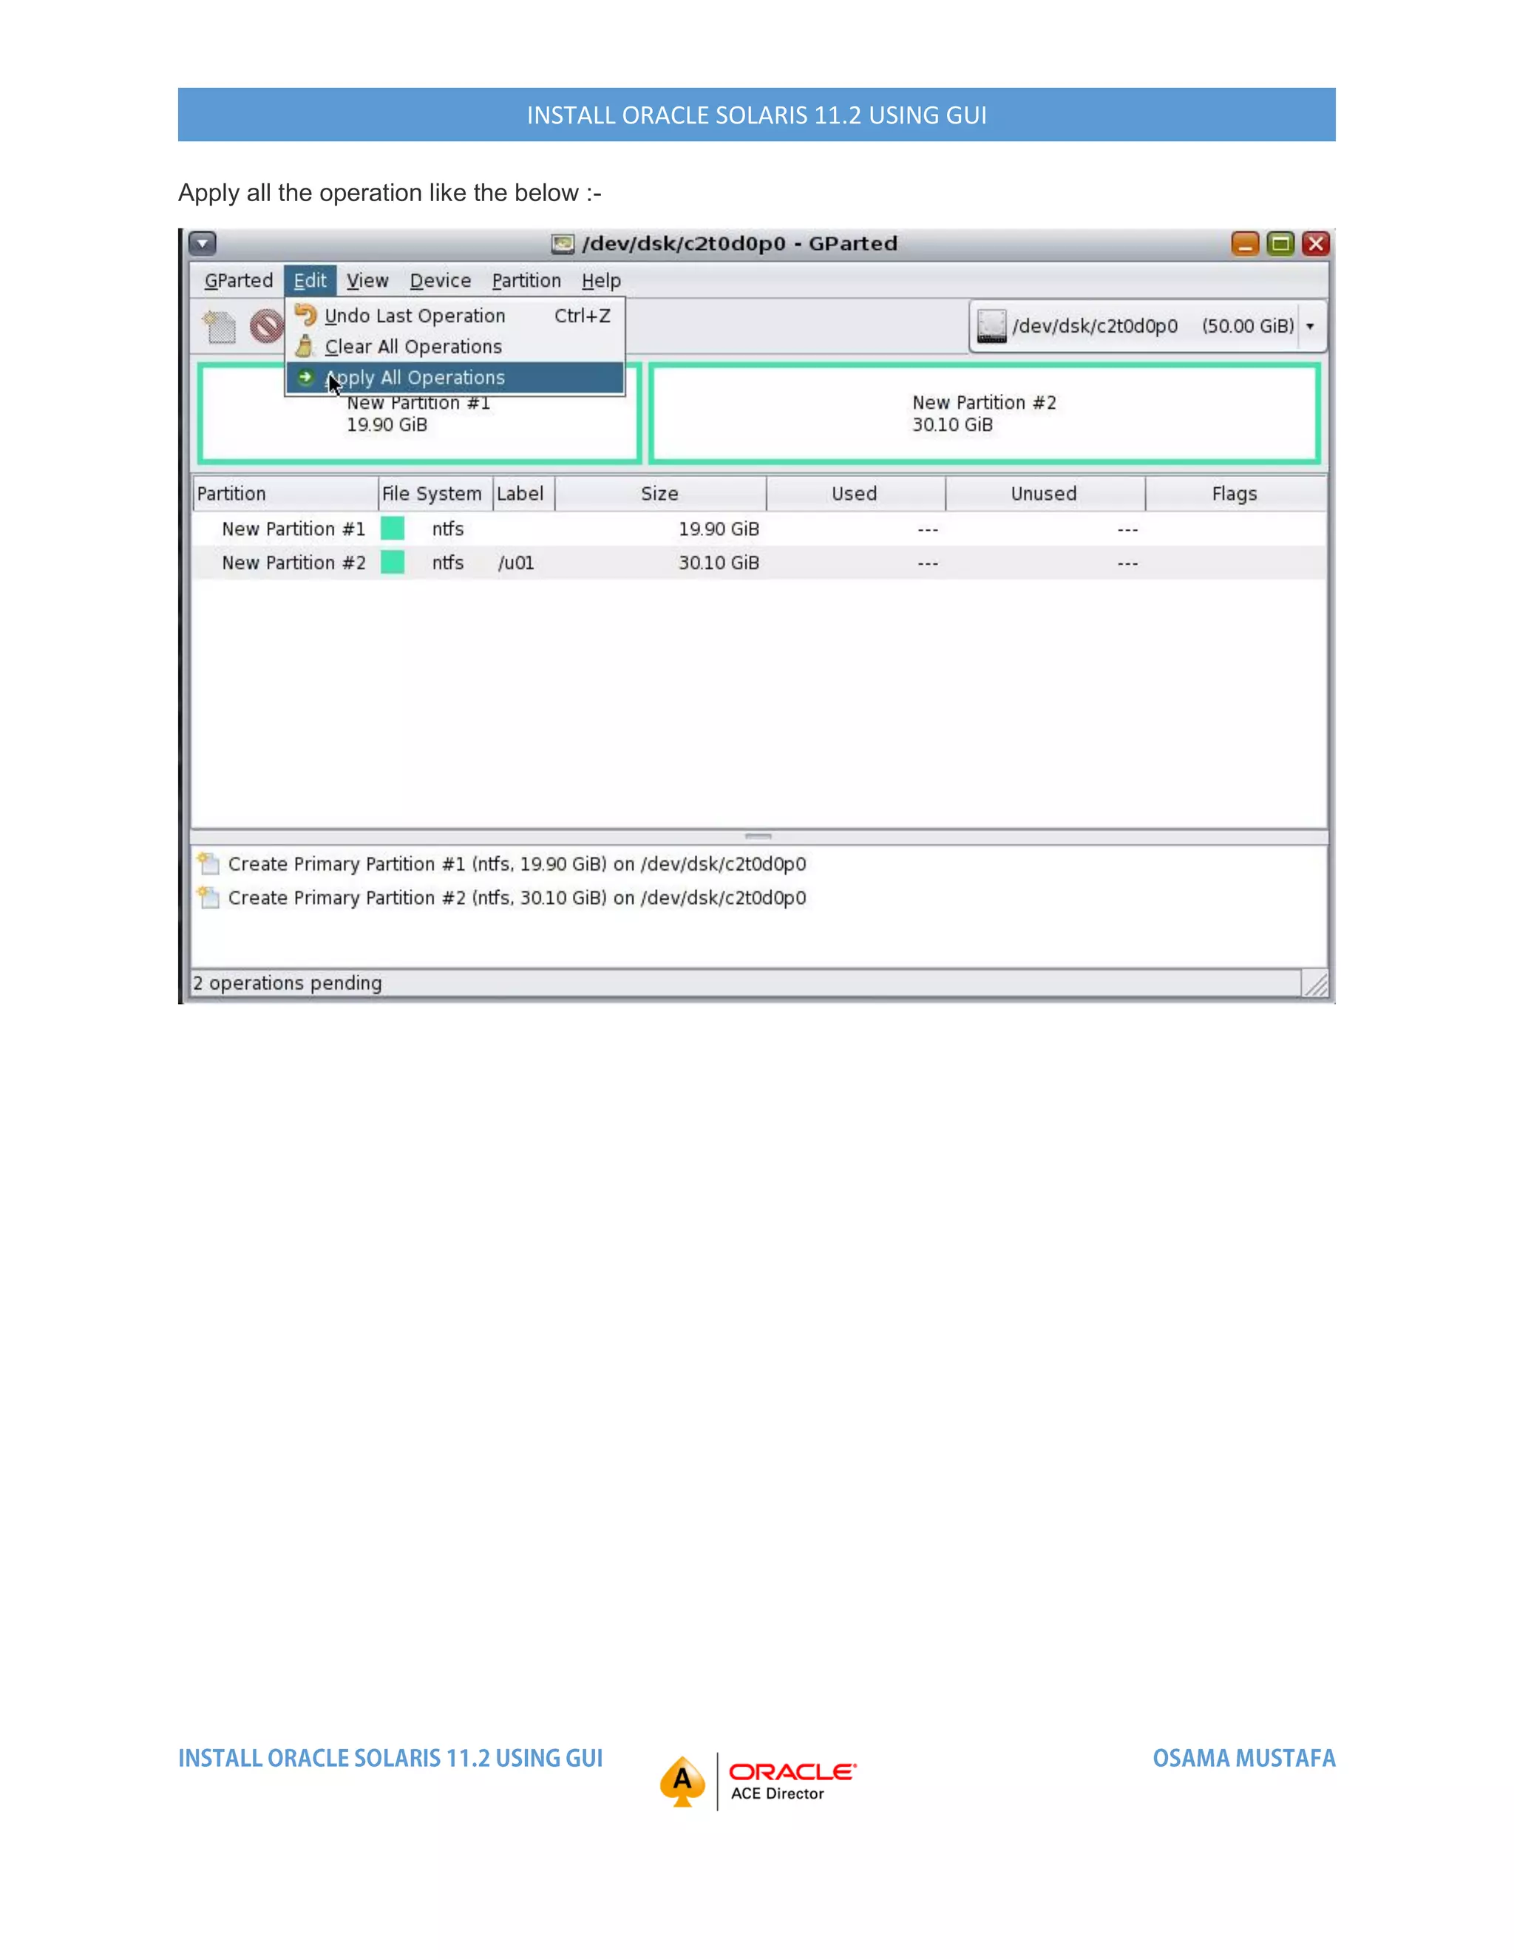
Task: Open the GParted menu
Action: click(x=239, y=281)
